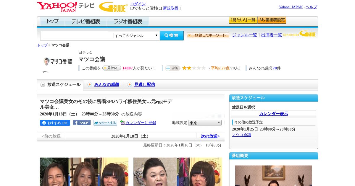This screenshot has height=186, width=355.
Task: Switch to the みんなの感想 tab
Action: [x=107, y=84]
